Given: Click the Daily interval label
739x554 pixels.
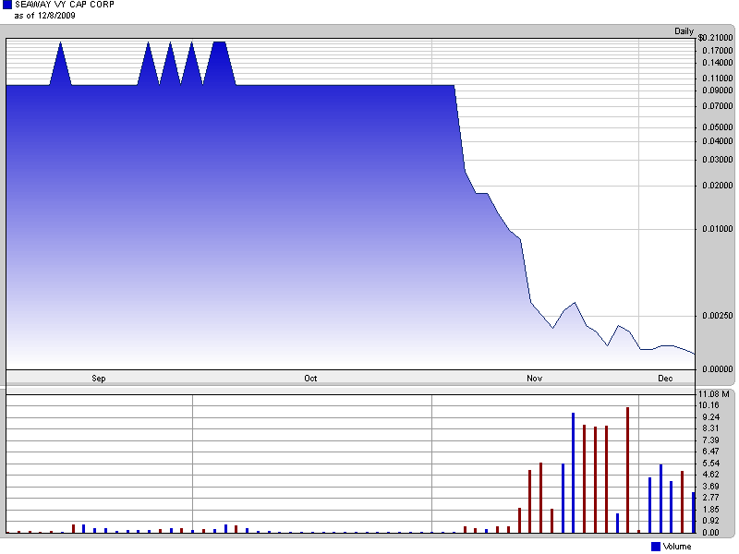Looking at the screenshot, I should [684, 31].
